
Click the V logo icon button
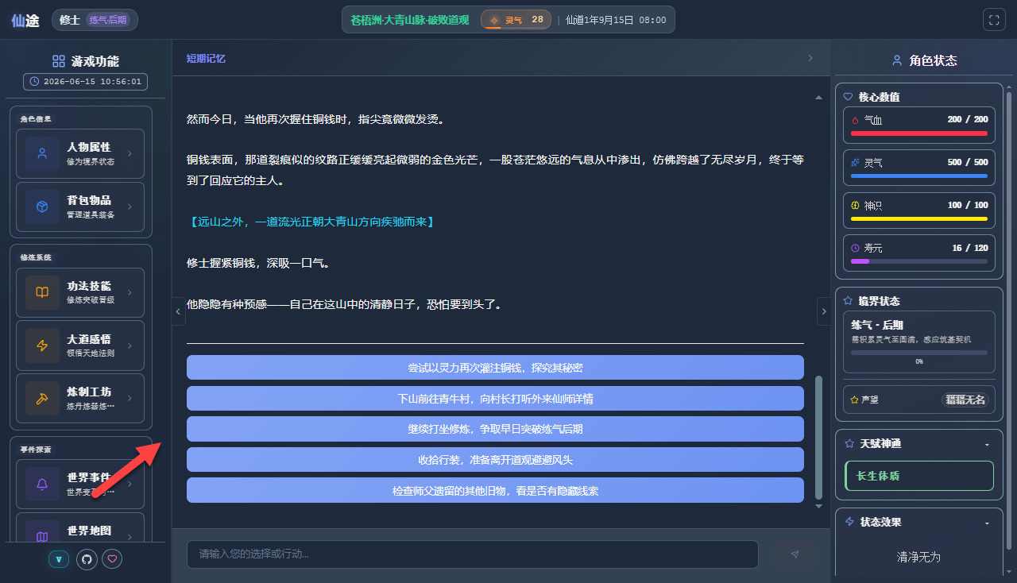(x=59, y=559)
